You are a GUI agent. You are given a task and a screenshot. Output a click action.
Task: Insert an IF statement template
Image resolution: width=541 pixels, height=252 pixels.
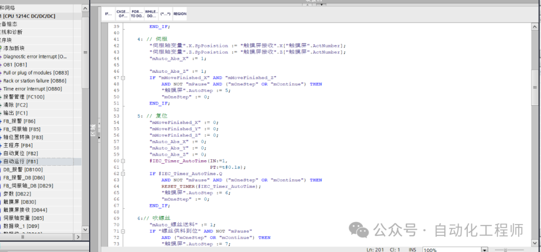[108, 14]
